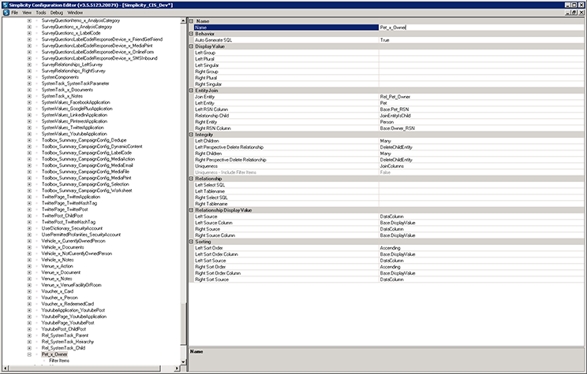Collapse the EntityJoin property section
Viewport: 587px width, 374px height.
tap(191, 91)
